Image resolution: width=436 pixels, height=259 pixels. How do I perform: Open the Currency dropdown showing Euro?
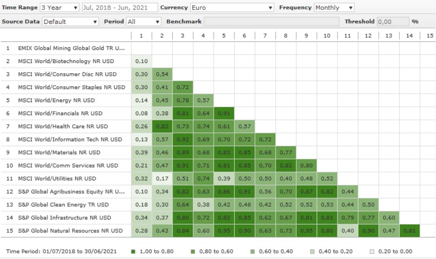coord(232,8)
